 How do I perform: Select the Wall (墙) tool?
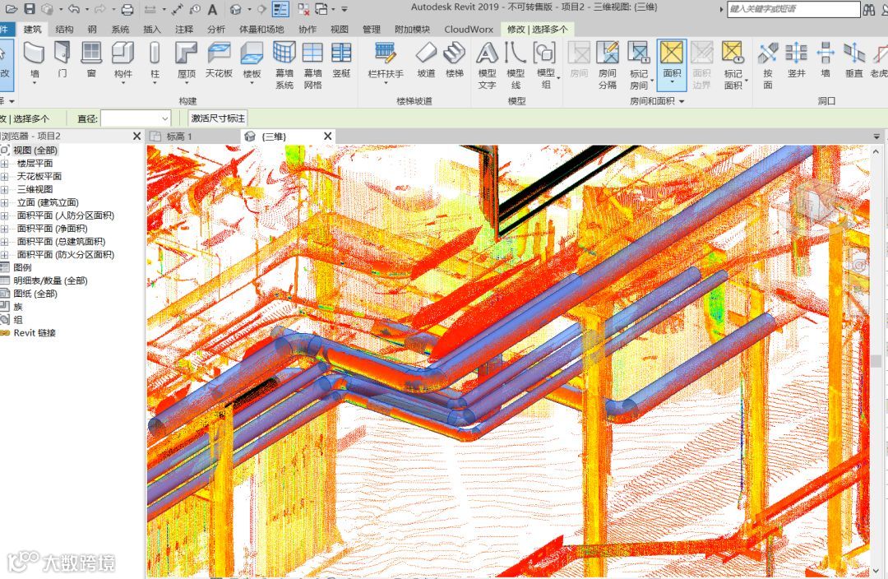pyautogui.click(x=35, y=61)
